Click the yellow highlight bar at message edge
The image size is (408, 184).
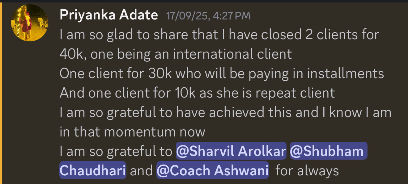(1, 93)
